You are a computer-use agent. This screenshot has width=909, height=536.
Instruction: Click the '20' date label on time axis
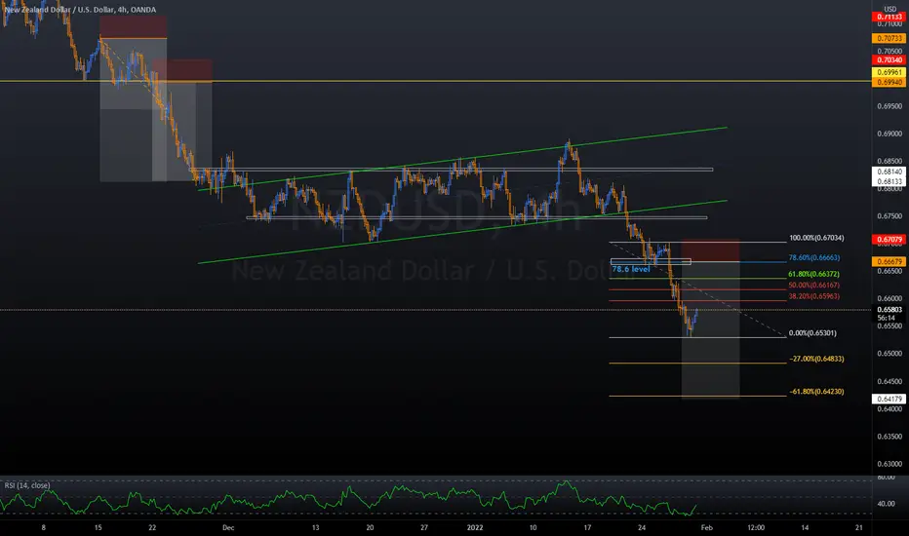point(370,527)
